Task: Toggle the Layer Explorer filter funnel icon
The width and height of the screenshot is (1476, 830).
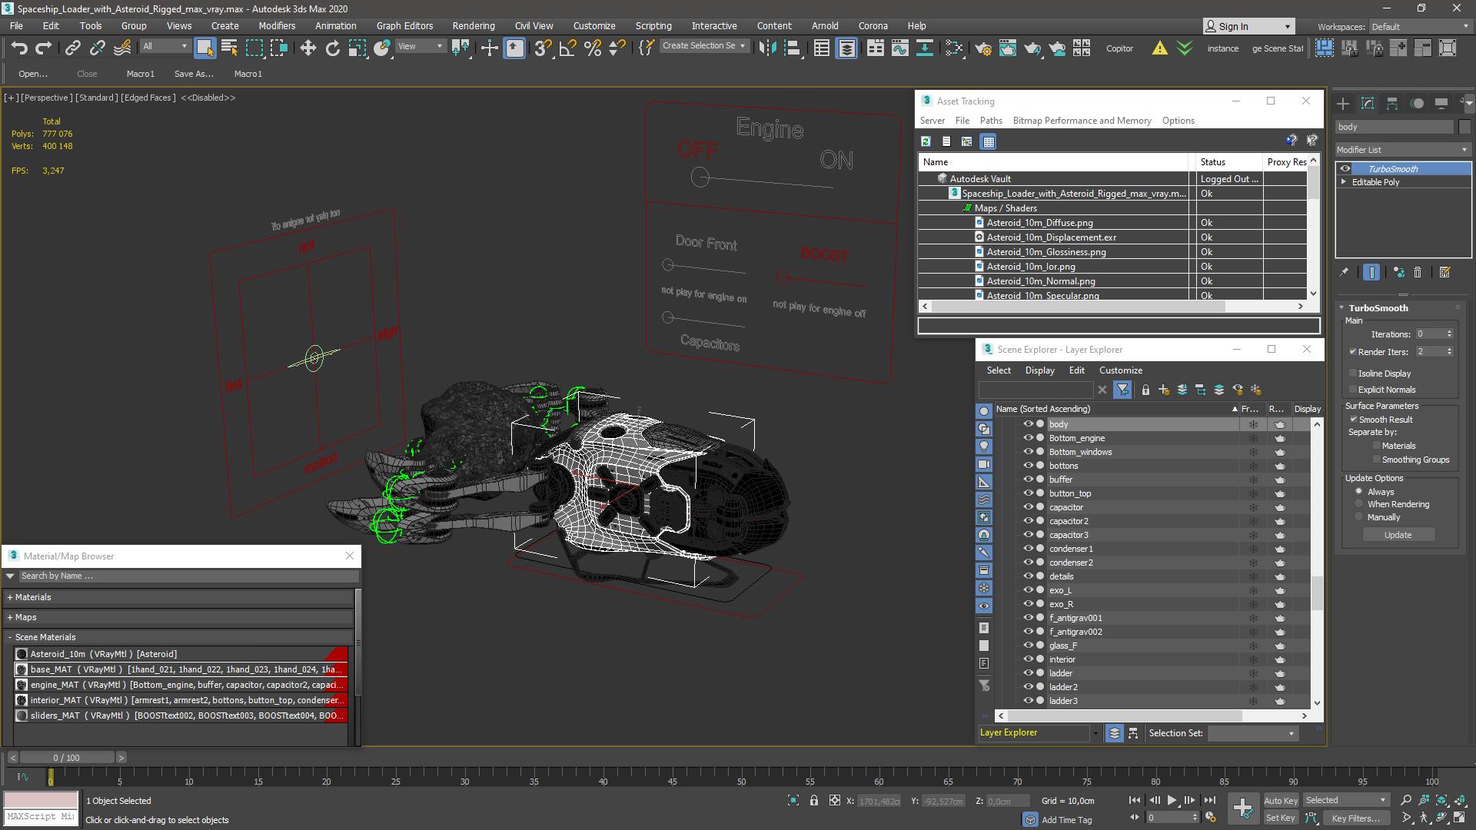Action: [x=1122, y=390]
